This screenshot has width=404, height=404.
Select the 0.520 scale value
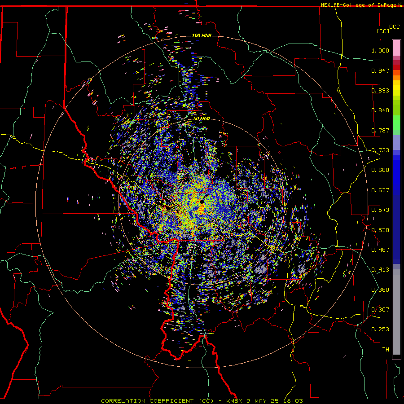tap(380, 230)
